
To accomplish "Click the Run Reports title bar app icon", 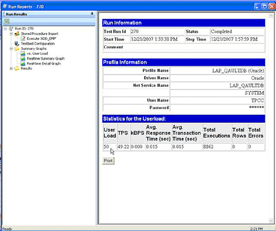I will 5,6.
